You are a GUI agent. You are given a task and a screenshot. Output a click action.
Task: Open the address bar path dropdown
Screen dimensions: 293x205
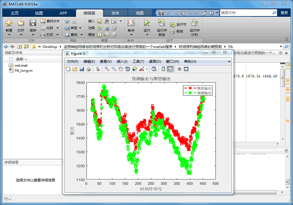(x=281, y=47)
